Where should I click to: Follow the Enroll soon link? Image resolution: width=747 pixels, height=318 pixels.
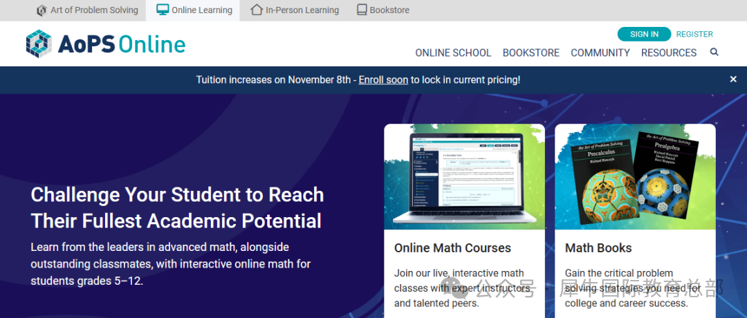(383, 80)
